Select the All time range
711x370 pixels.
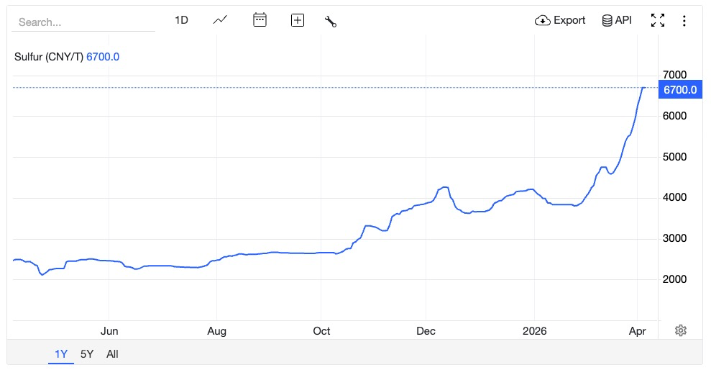coord(112,354)
